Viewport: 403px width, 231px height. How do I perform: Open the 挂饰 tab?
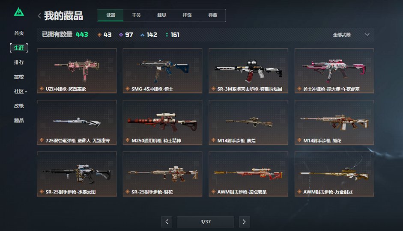pos(187,15)
